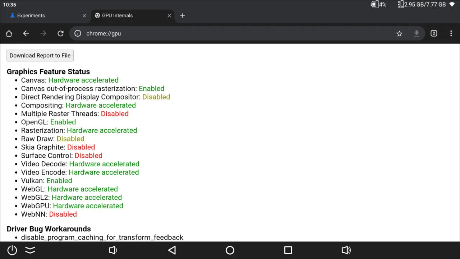Open recent apps with the square button
The image size is (460, 259).
[288, 250]
